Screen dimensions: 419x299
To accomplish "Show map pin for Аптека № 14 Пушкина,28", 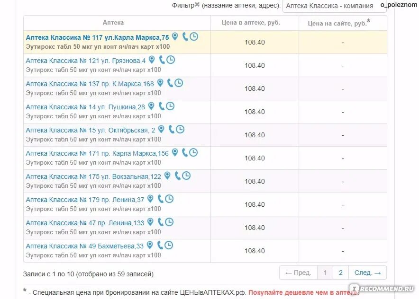I will [151, 106].
